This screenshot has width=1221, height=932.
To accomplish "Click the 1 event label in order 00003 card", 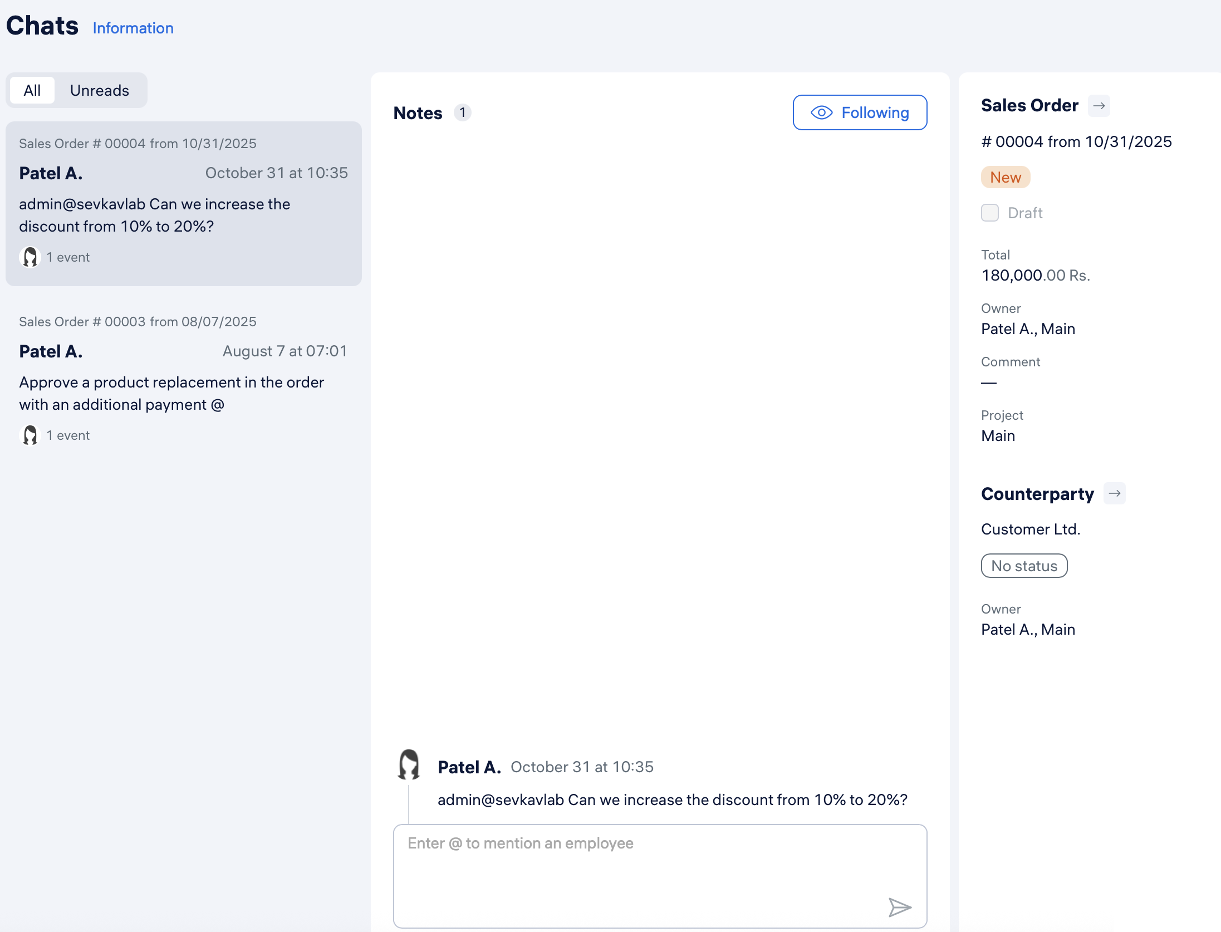I will point(68,435).
